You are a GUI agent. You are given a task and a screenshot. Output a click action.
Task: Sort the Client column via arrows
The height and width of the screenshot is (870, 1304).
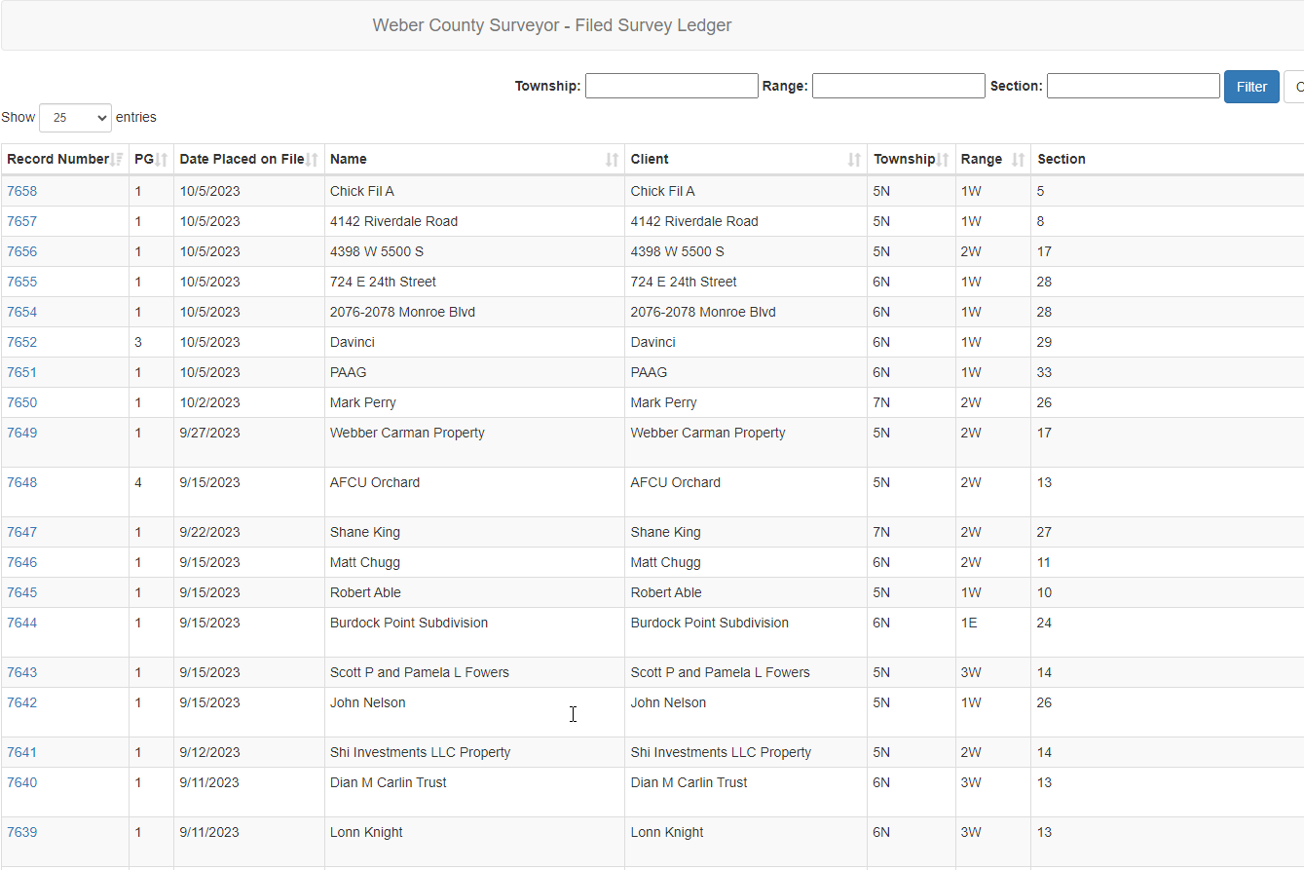854,160
